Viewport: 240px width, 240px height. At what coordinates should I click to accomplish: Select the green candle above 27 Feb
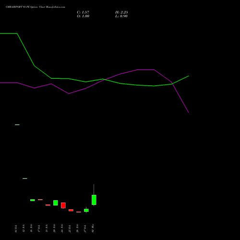(x=86, y=210)
